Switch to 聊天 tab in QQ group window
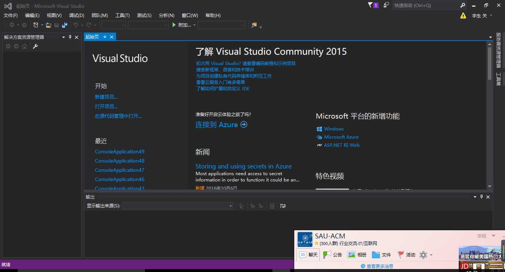 [x=309, y=255]
